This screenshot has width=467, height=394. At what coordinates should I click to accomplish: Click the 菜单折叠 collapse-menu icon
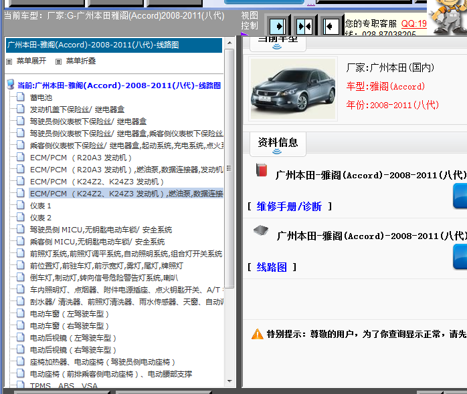coord(58,61)
